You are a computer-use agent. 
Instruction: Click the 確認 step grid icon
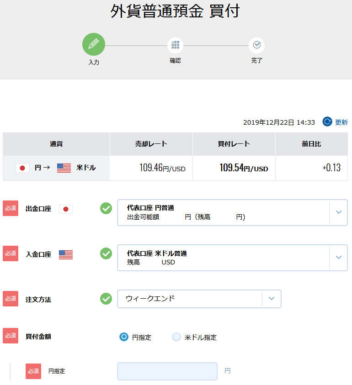coord(175,45)
